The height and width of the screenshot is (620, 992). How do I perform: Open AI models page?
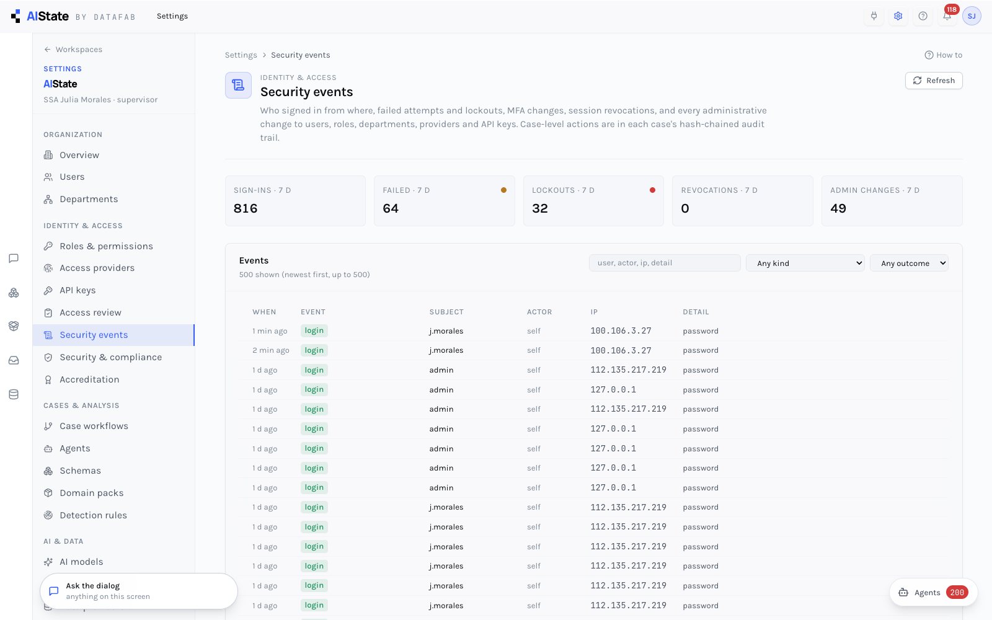pos(113,562)
